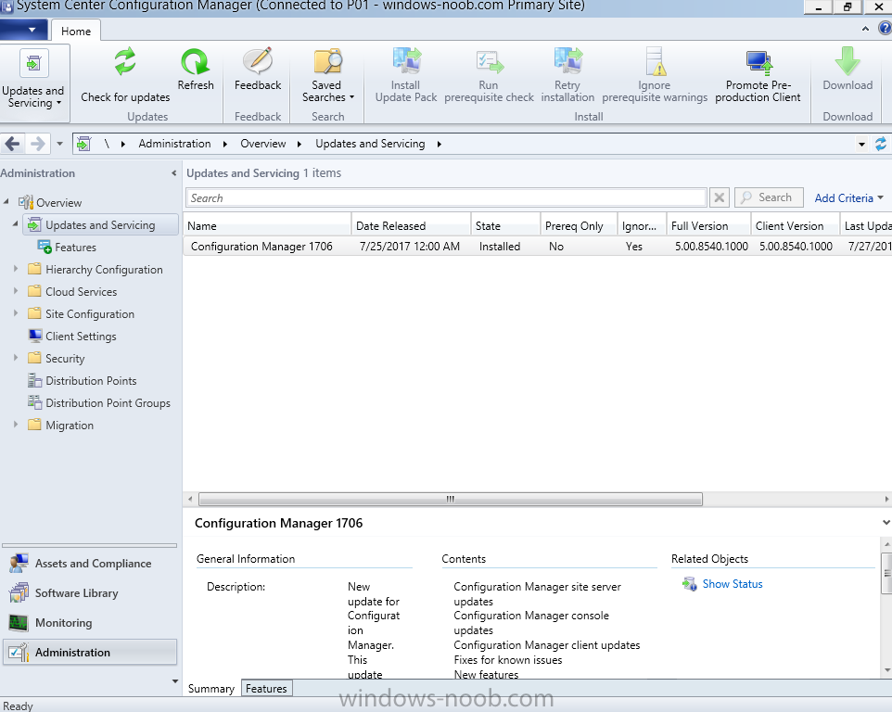Switch to the Features tab
This screenshot has width=892, height=712.
tap(266, 689)
